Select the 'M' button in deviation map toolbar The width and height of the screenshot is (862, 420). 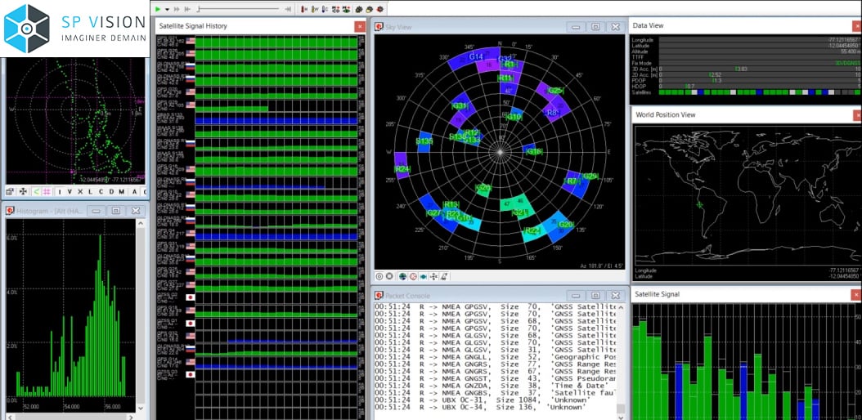click(x=121, y=192)
